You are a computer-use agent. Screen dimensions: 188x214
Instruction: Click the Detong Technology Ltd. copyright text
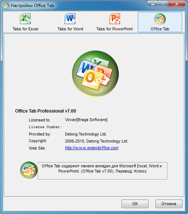pyautogui.click(x=96, y=141)
